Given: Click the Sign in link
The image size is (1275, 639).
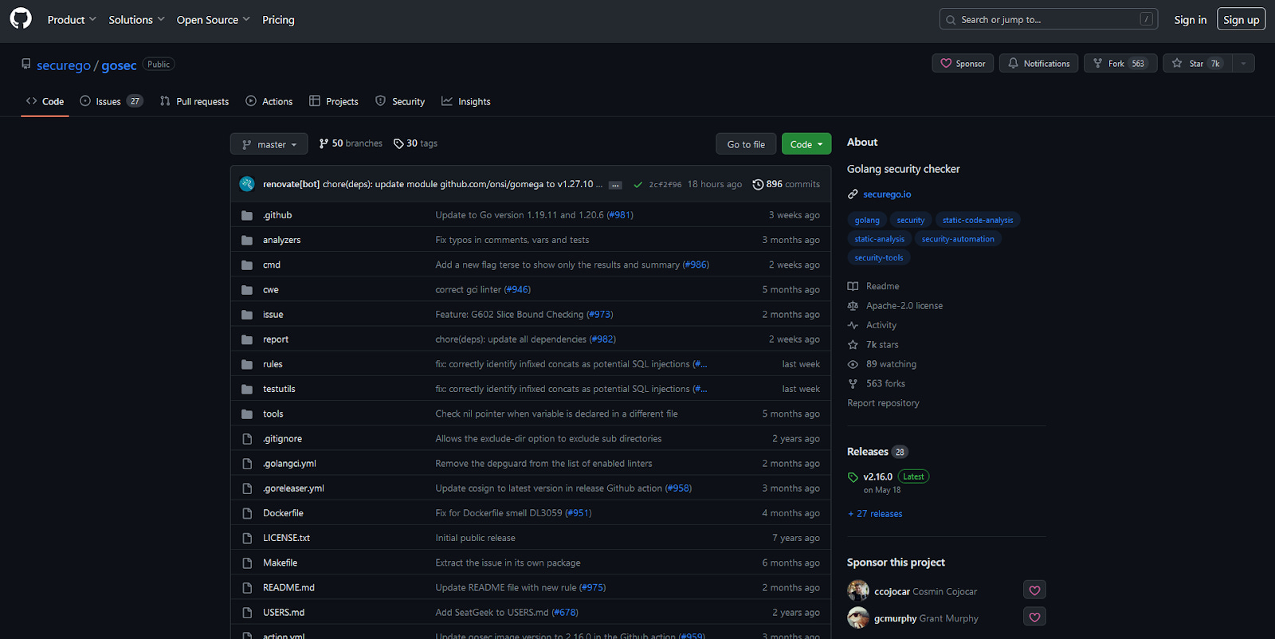Looking at the screenshot, I should pyautogui.click(x=1190, y=20).
